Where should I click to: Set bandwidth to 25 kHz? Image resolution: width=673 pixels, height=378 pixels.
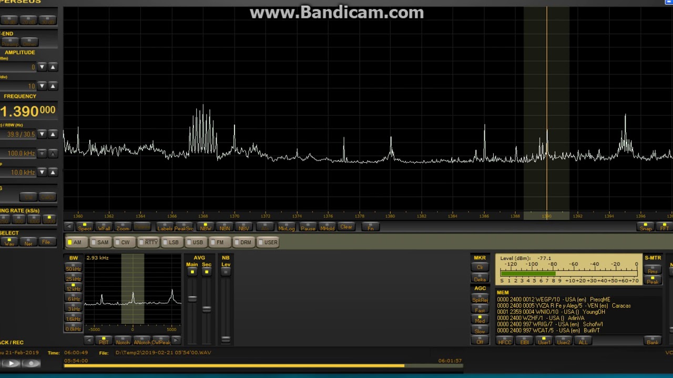pyautogui.click(x=73, y=278)
